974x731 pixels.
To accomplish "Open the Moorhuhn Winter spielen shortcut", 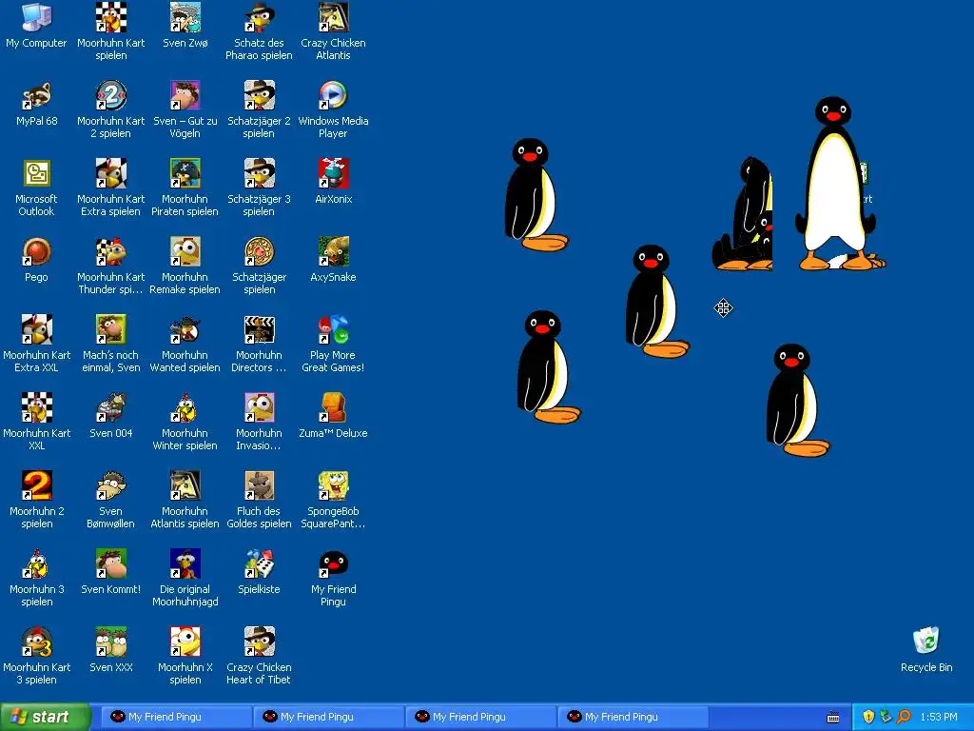I will coord(185,407).
